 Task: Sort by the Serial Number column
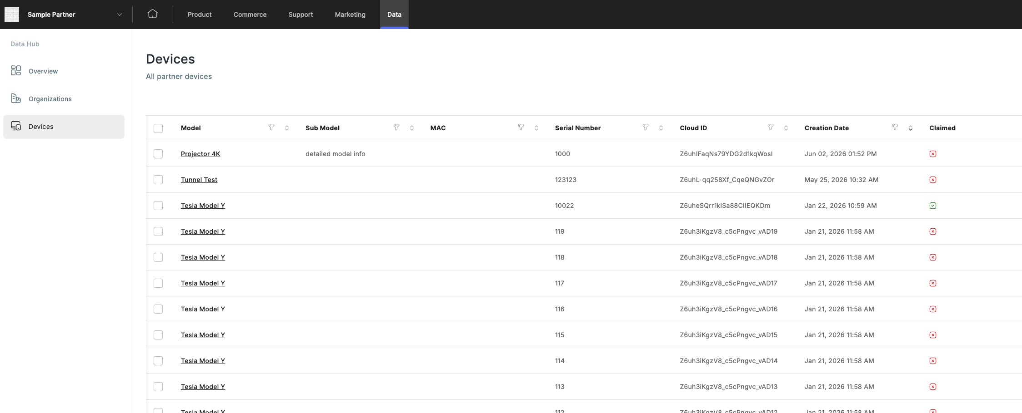tap(661, 128)
